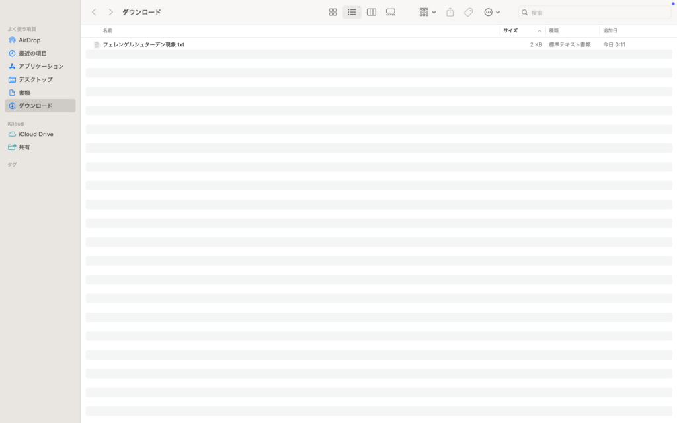Click the 検索 search field
Screen dimensions: 677x423
[x=594, y=13]
